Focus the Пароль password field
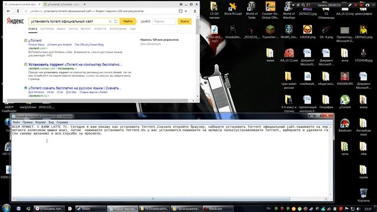 pyautogui.click(x=164, y=21)
